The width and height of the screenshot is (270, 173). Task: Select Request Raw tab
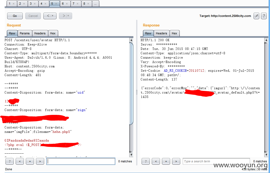click(x=12, y=33)
